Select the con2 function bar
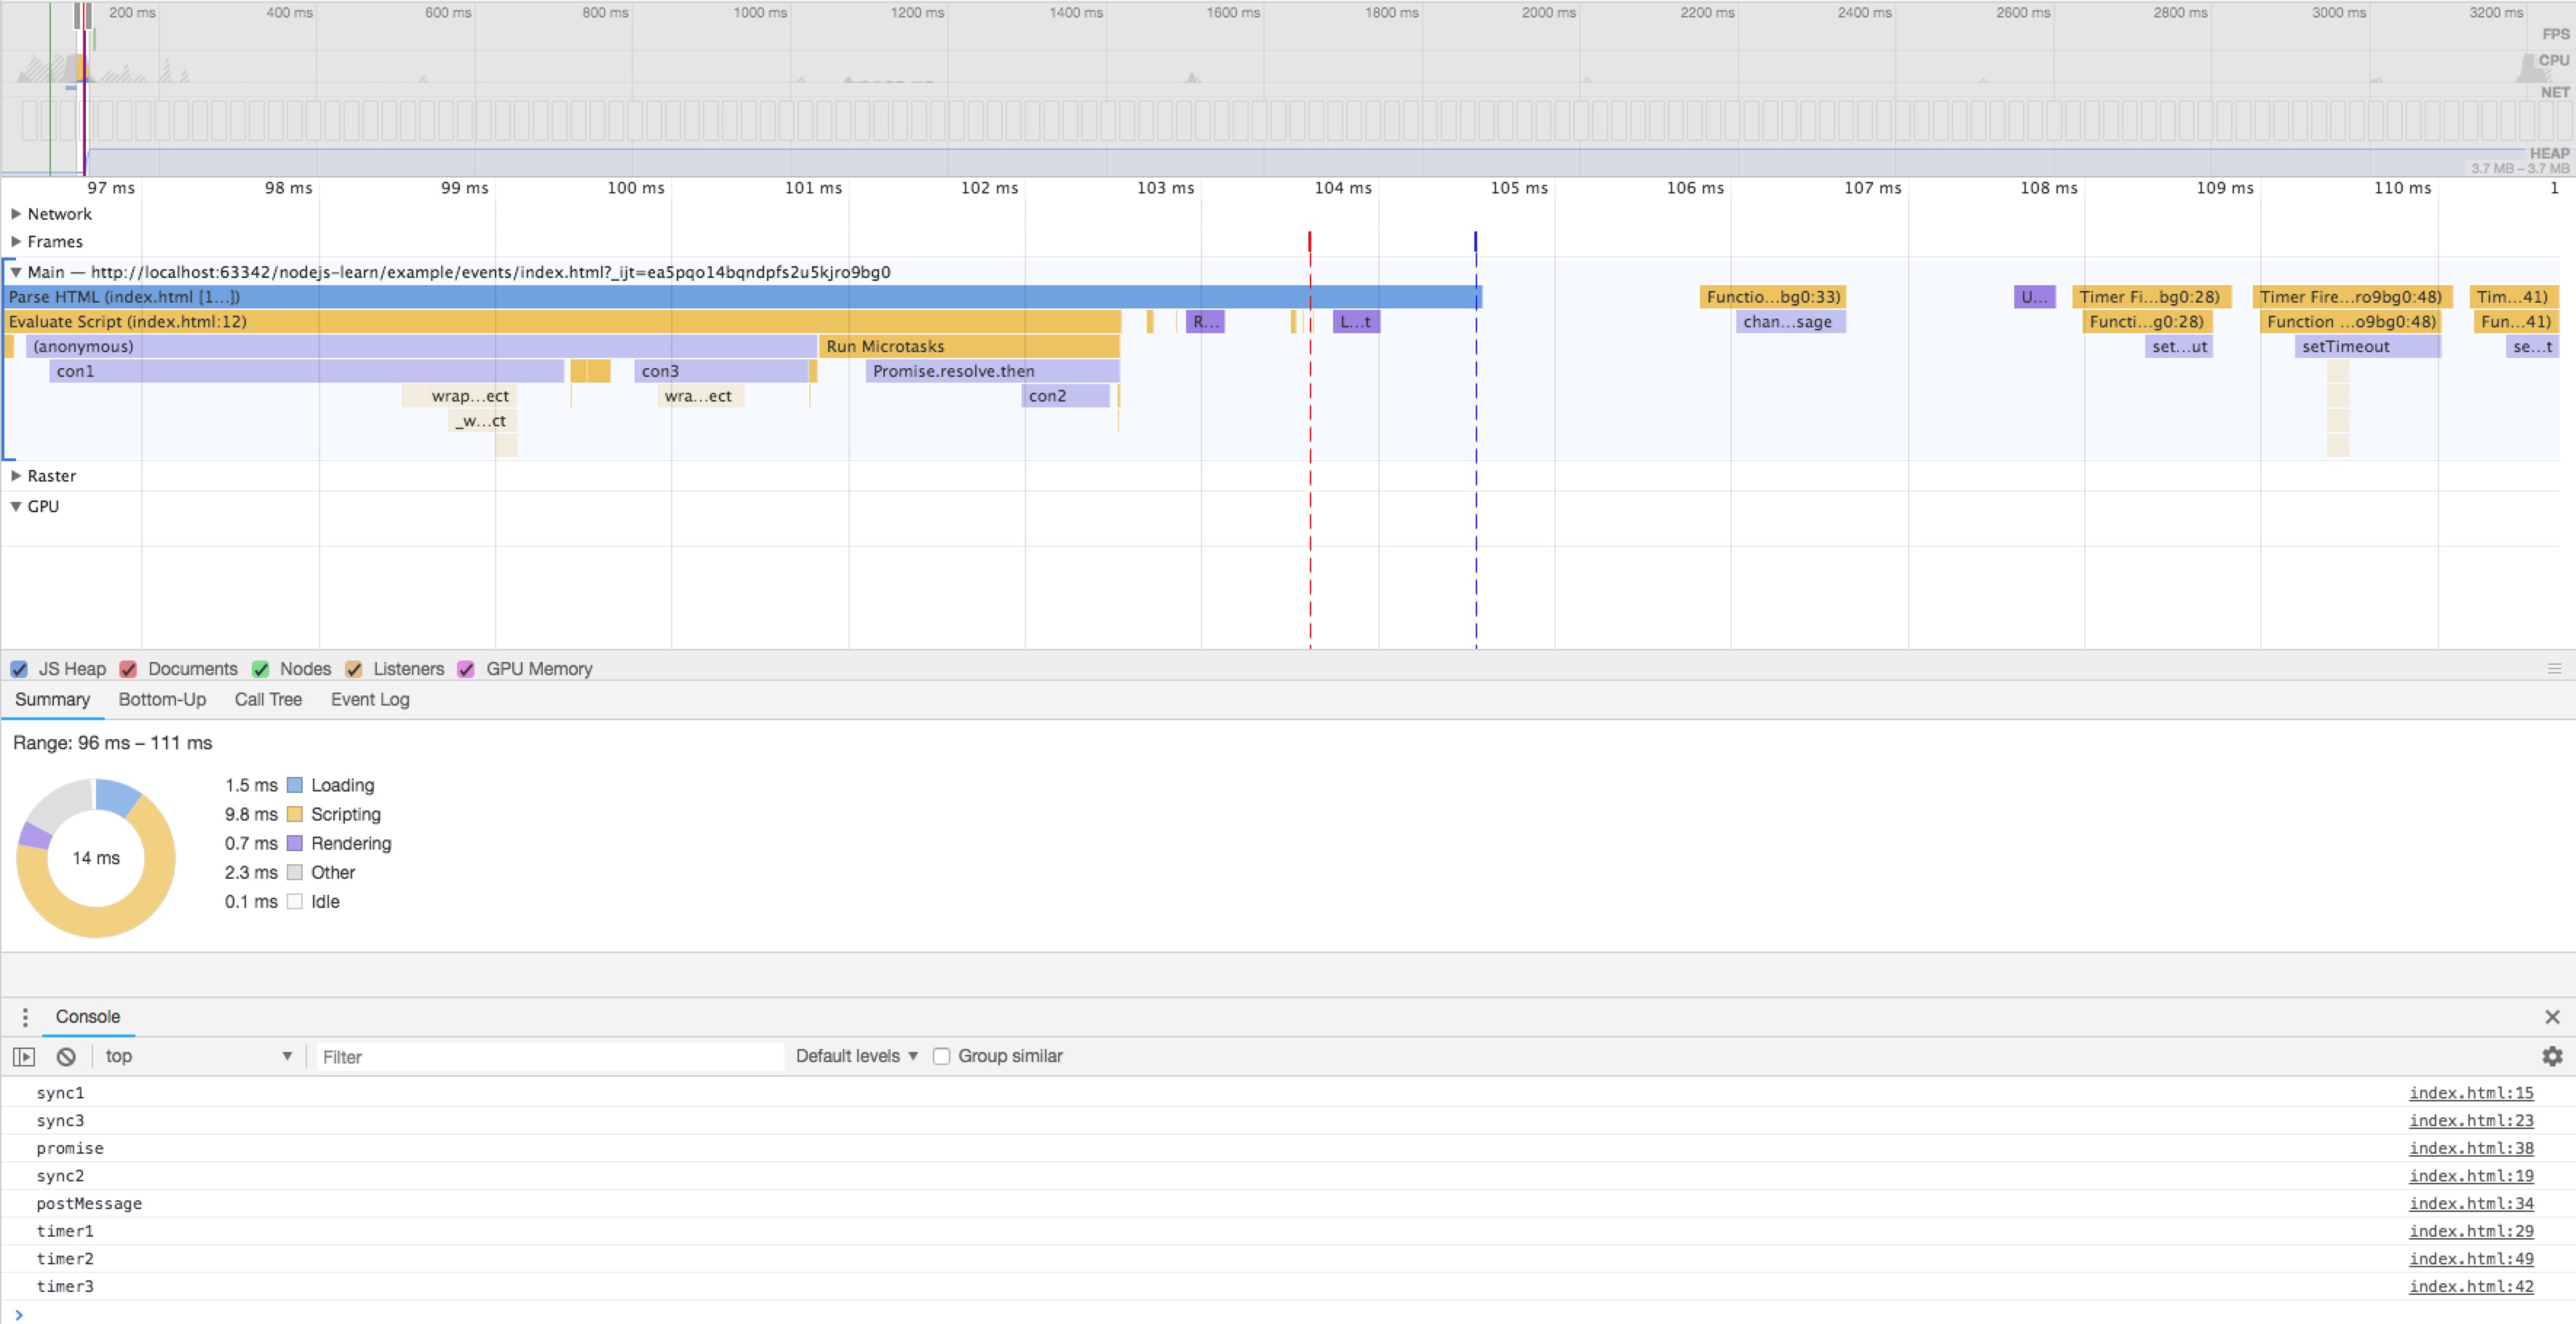This screenshot has height=1324, width=2576. pyautogui.click(x=1066, y=396)
